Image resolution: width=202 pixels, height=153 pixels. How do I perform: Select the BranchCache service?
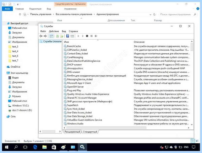[74, 46]
